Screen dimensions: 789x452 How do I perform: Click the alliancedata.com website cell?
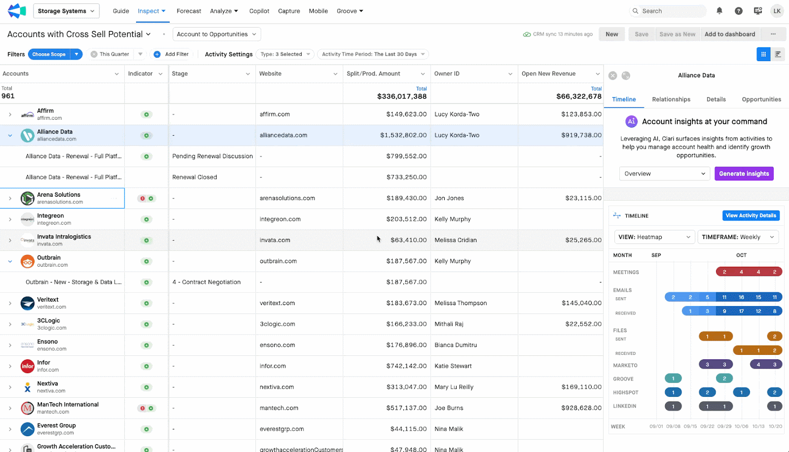(x=299, y=136)
